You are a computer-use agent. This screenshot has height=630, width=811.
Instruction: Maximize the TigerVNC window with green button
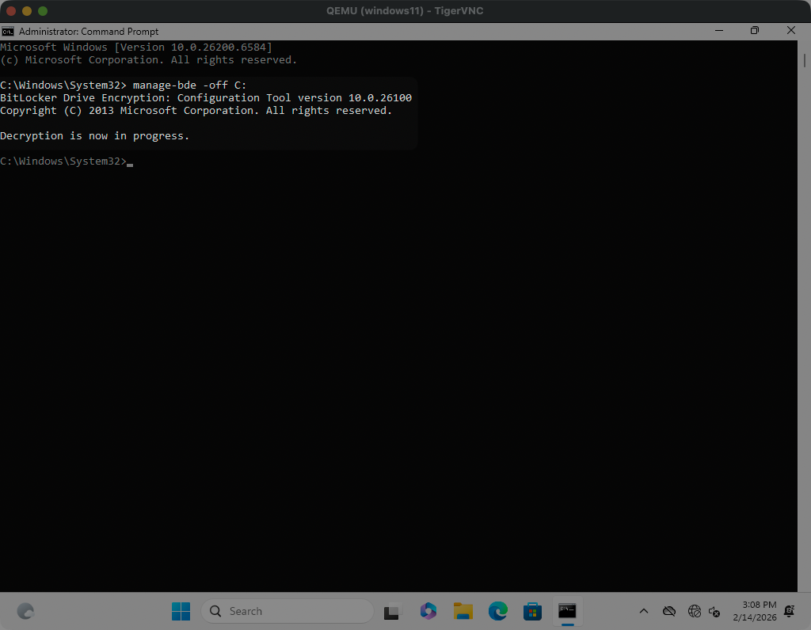pos(43,11)
